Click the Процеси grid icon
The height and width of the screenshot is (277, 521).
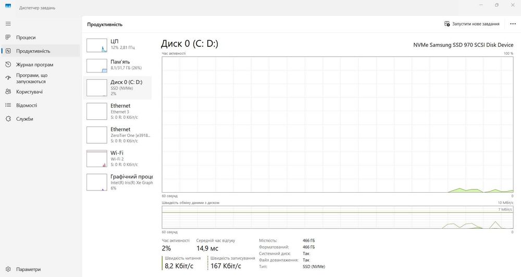[8, 37]
